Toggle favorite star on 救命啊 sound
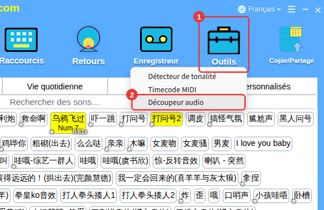This screenshot has width=324, height=210. 21,124
